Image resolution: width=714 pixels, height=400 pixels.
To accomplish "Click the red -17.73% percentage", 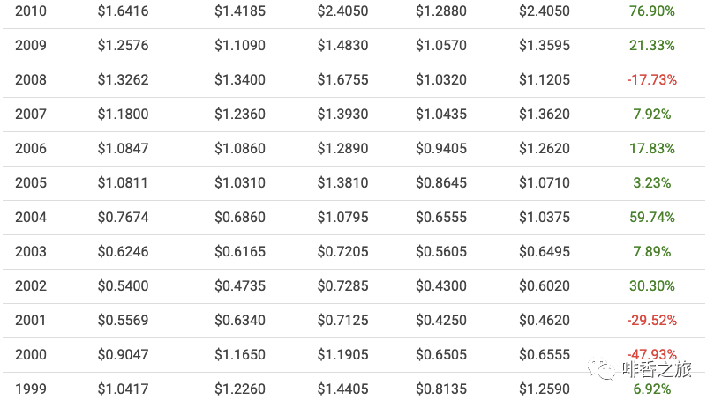I will pyautogui.click(x=651, y=80).
